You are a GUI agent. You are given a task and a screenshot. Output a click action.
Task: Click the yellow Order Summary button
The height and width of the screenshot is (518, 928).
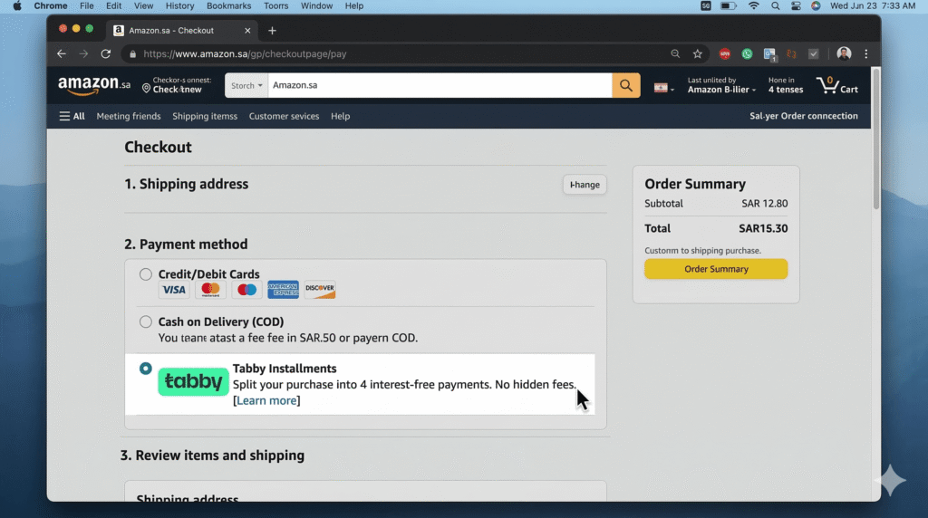point(716,269)
